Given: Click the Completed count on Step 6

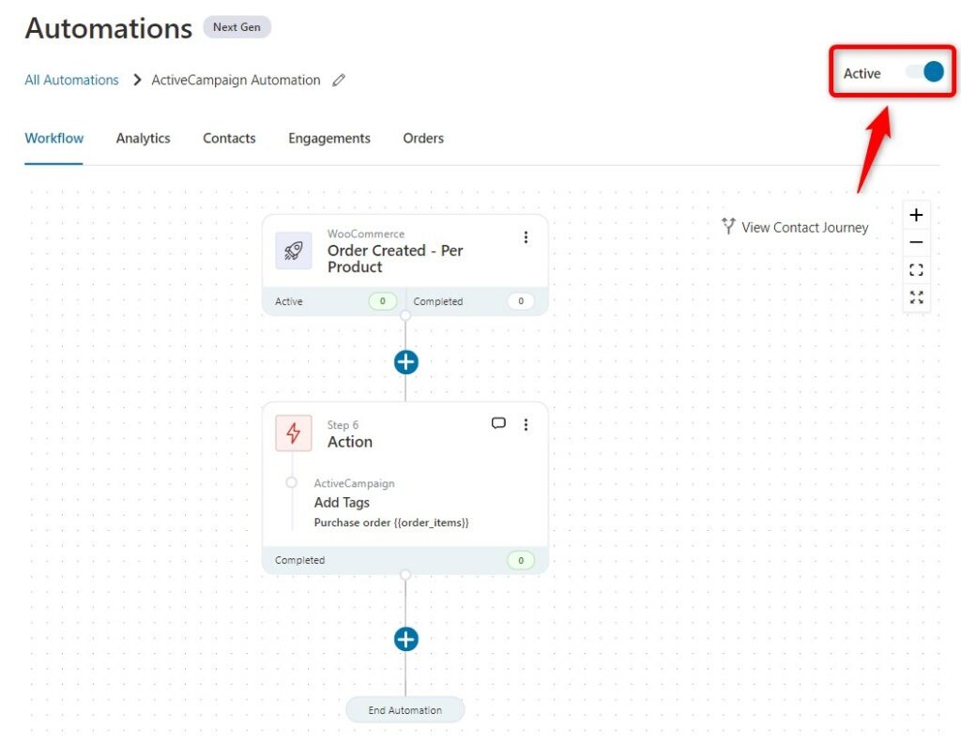Looking at the screenshot, I should click(520, 560).
